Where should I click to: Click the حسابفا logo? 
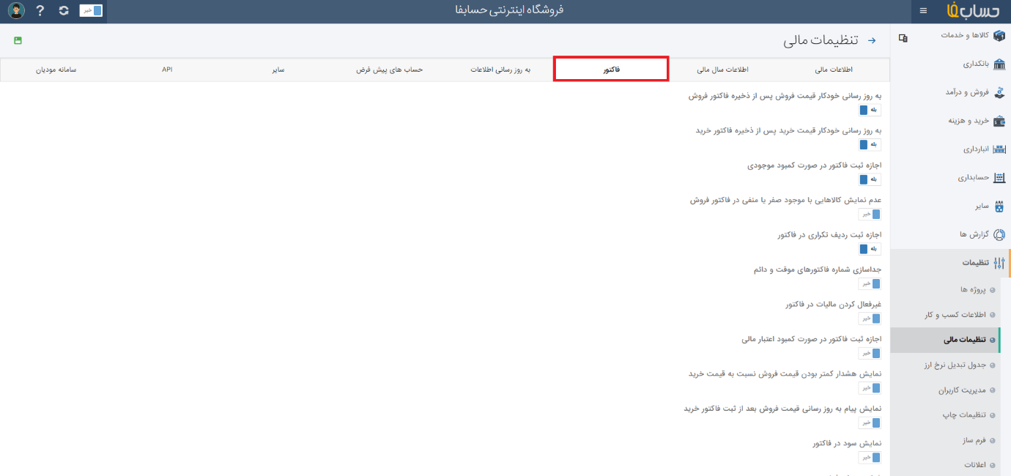pyautogui.click(x=973, y=11)
